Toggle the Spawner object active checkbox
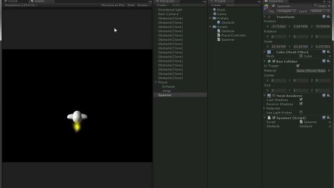The width and height of the screenshot is (334, 188). (273, 6)
